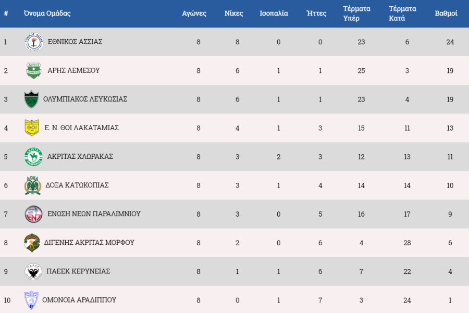Image resolution: width=469 pixels, height=313 pixels.
Task: Click the ΔΟΞΑ ΚΑΤΩΚΟΠΙΑΣ team crest
Action: coord(33,185)
